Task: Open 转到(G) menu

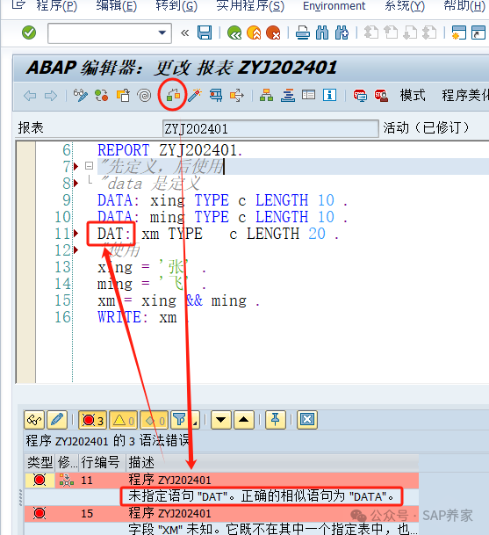Action: point(176,6)
